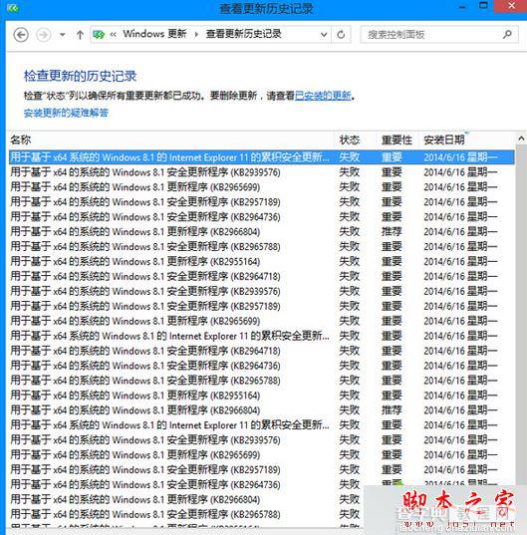Open the Windows 更新 breadcrumb

[x=154, y=34]
